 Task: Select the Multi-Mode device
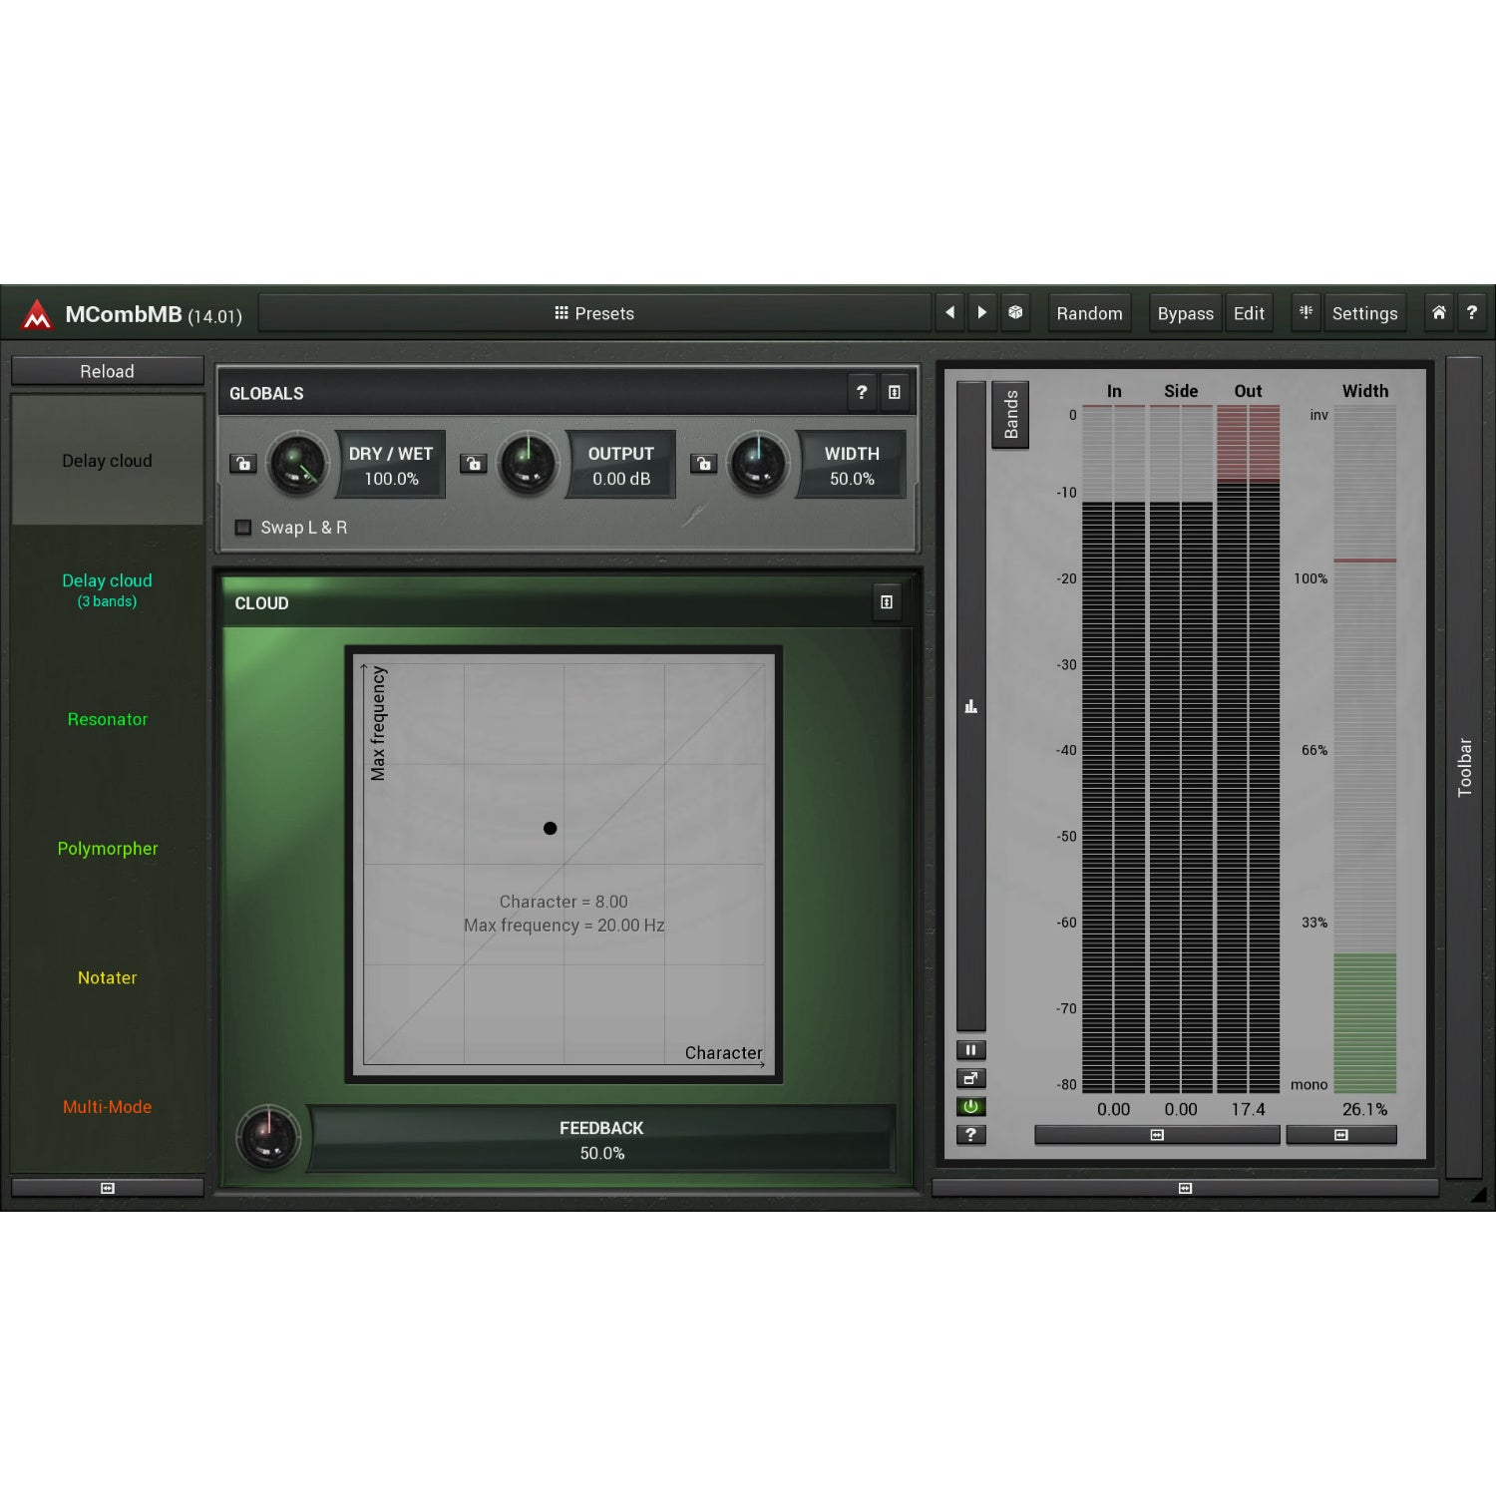tap(108, 1107)
